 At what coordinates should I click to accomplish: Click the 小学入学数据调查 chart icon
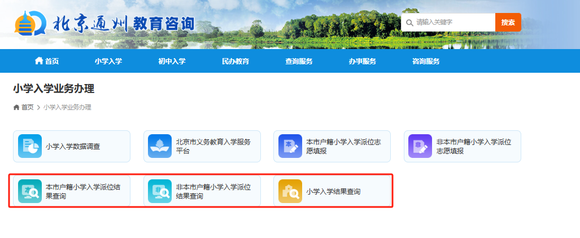[30, 146]
